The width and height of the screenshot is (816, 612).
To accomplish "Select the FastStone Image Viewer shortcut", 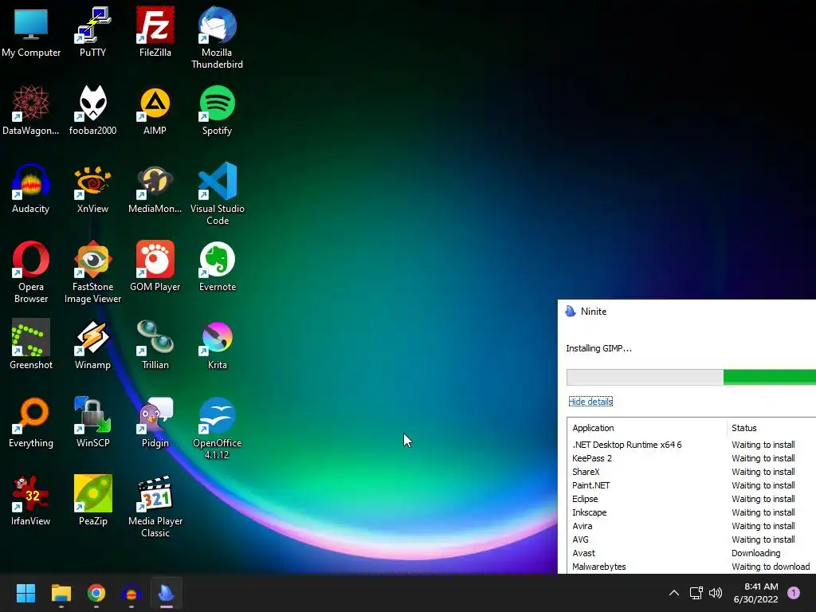I will tap(92, 272).
